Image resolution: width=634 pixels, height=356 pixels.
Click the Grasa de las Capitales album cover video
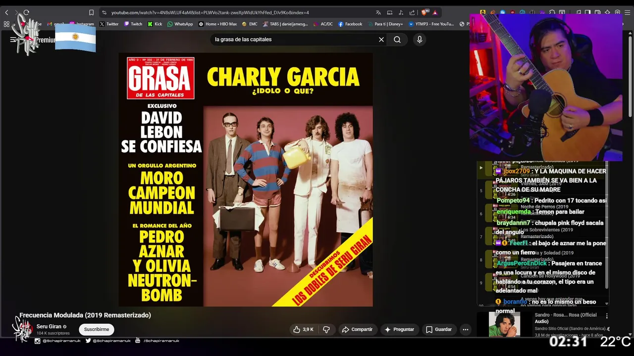coord(246,179)
